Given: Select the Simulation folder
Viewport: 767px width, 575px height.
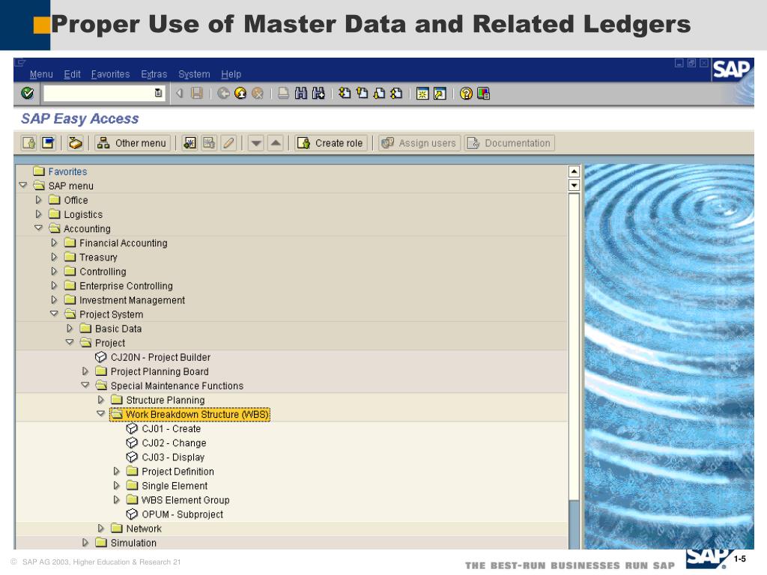Looking at the screenshot, I should tap(133, 543).
